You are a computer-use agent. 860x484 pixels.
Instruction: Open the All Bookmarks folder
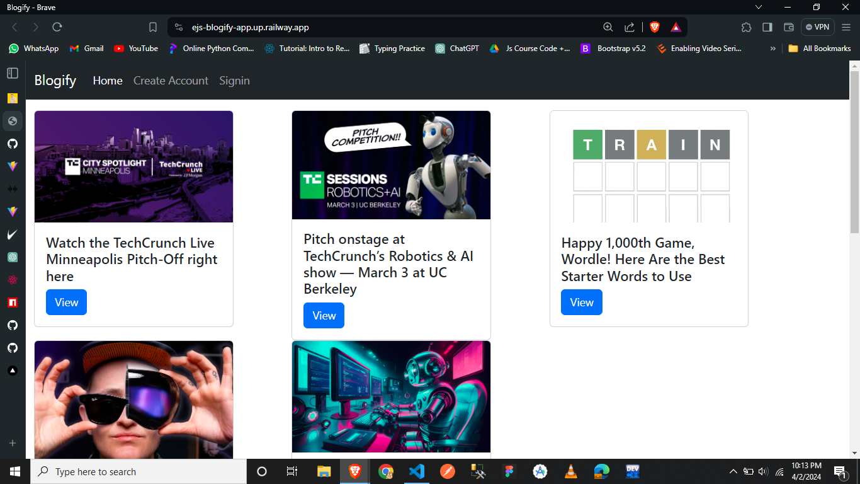point(820,49)
